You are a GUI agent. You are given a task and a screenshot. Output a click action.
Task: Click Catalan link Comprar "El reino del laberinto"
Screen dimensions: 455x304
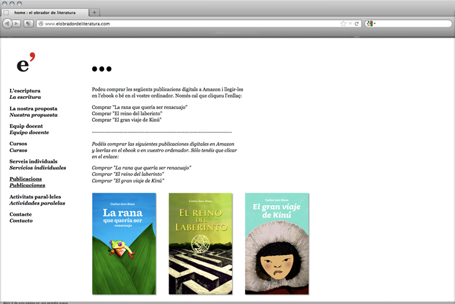[127, 114]
